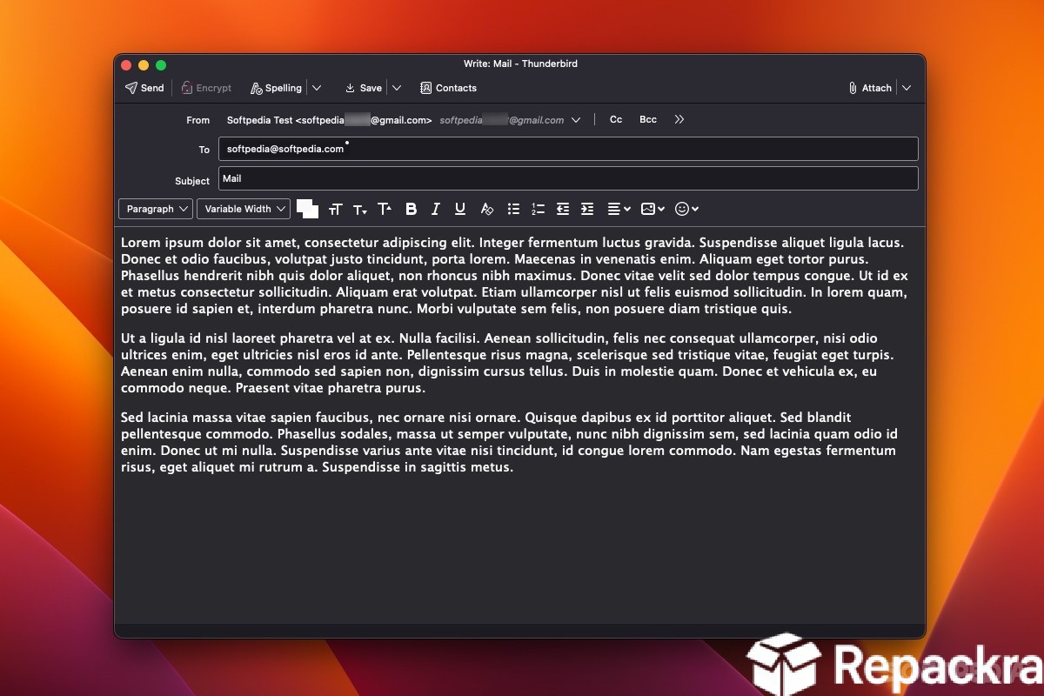Image resolution: width=1044 pixels, height=696 pixels.
Task: Send the composed email
Action: (x=144, y=88)
